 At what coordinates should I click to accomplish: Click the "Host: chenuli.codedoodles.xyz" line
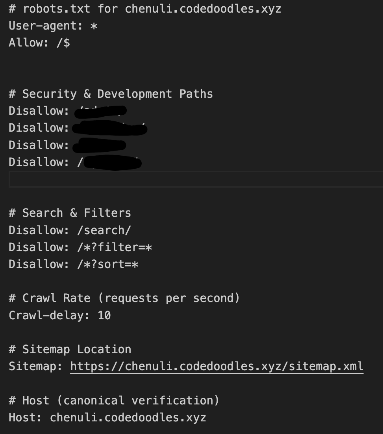point(107,417)
